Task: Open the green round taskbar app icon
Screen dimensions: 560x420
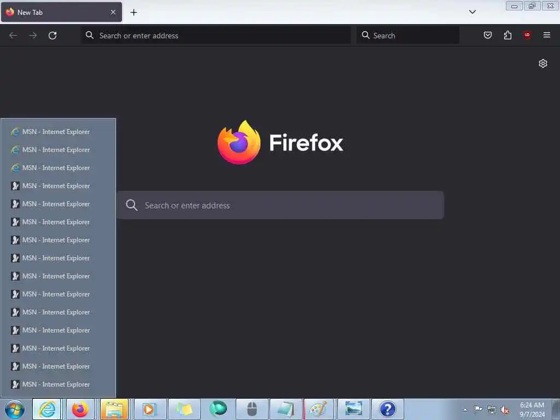Action: click(x=218, y=409)
